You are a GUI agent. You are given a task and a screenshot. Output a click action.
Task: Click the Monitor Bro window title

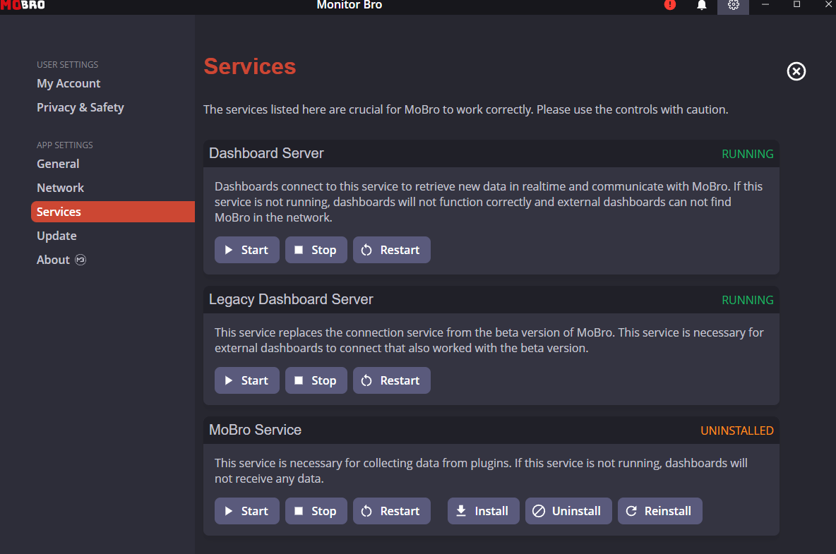point(350,5)
